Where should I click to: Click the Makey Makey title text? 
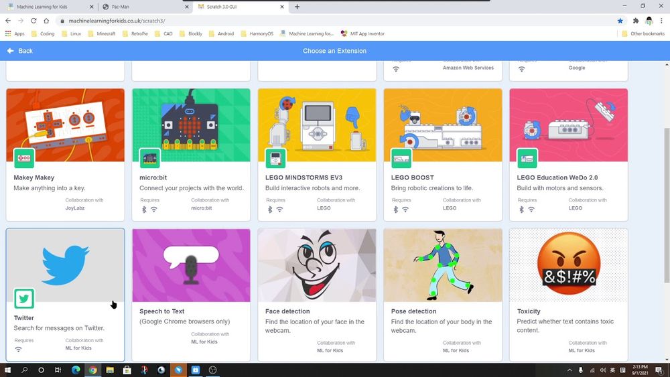tap(33, 177)
